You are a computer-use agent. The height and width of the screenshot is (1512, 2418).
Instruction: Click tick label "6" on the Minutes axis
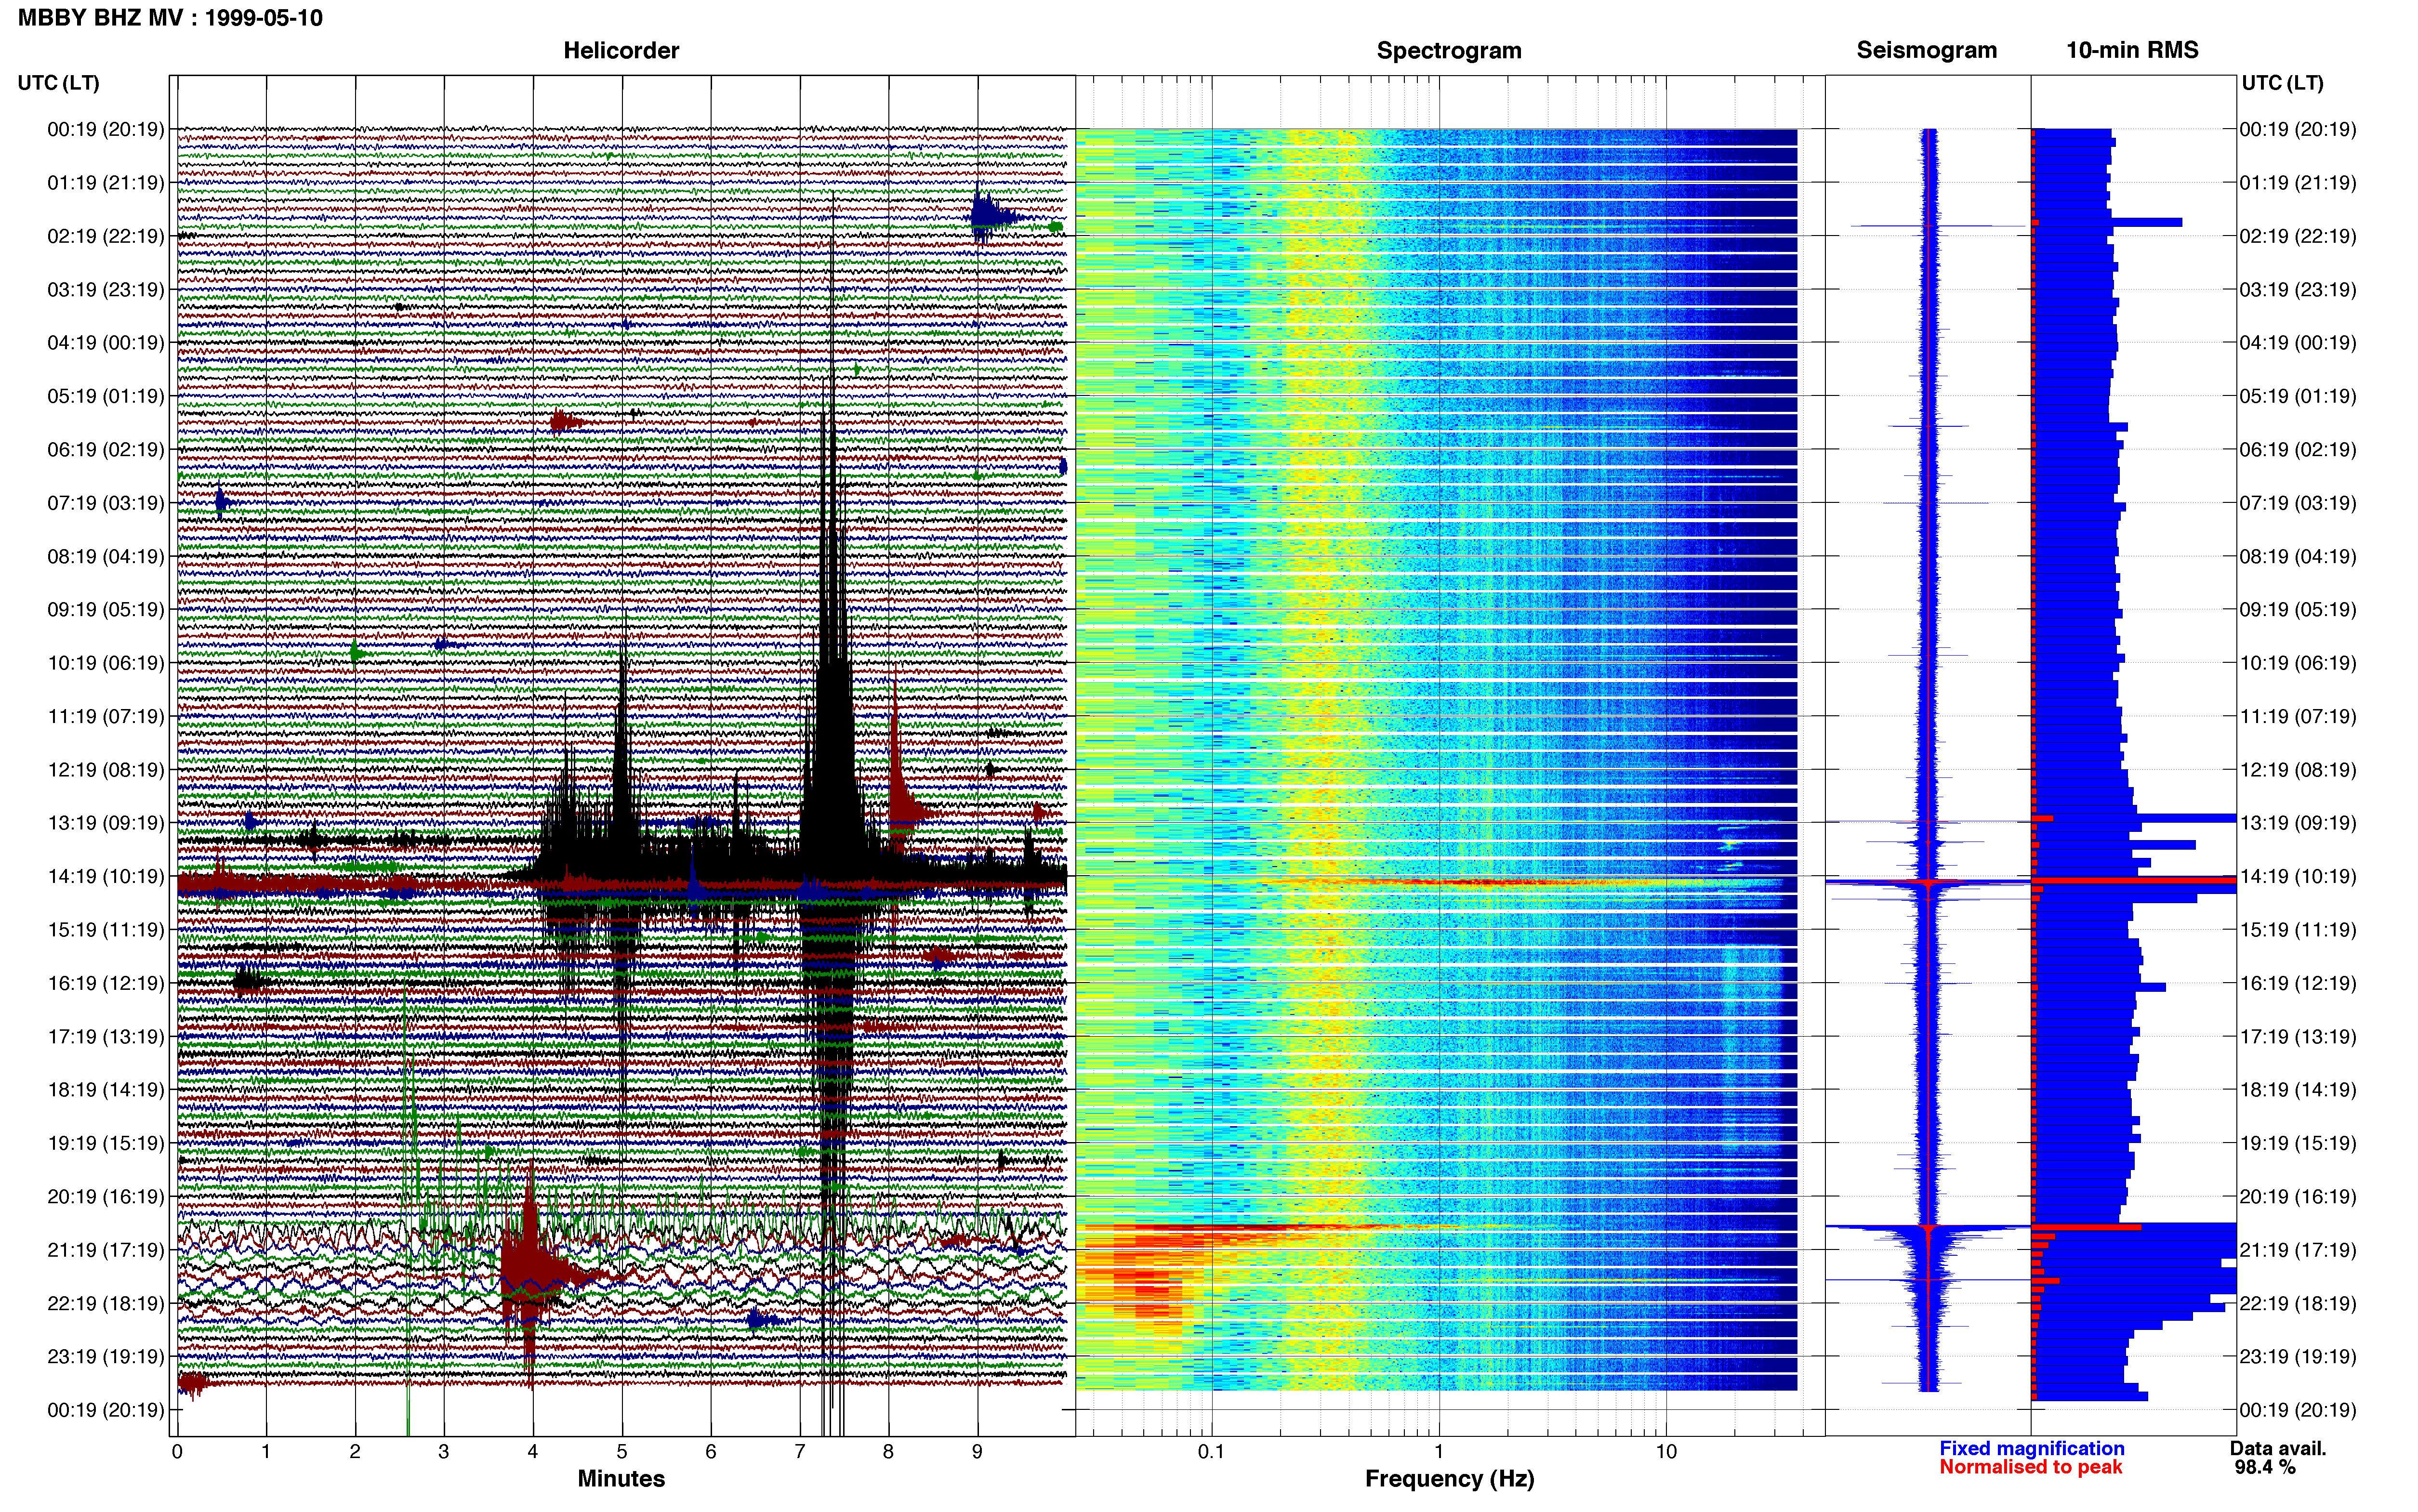tap(711, 1452)
